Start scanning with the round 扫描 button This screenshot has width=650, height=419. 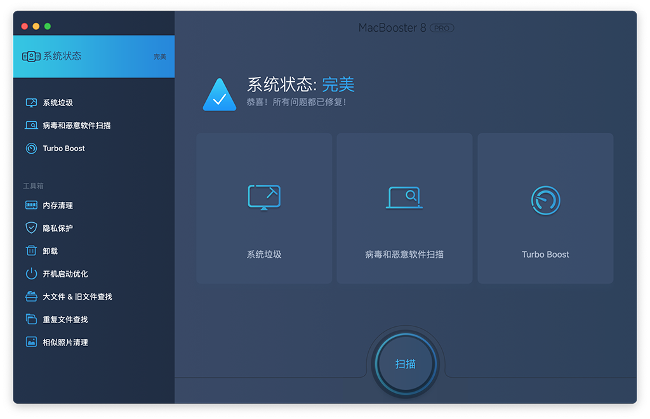pyautogui.click(x=405, y=364)
